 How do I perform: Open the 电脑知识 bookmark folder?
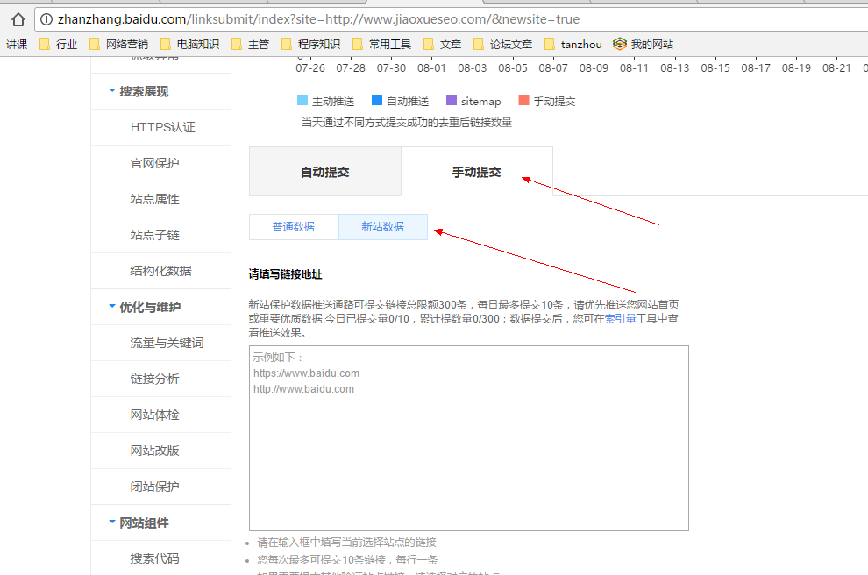(x=190, y=45)
